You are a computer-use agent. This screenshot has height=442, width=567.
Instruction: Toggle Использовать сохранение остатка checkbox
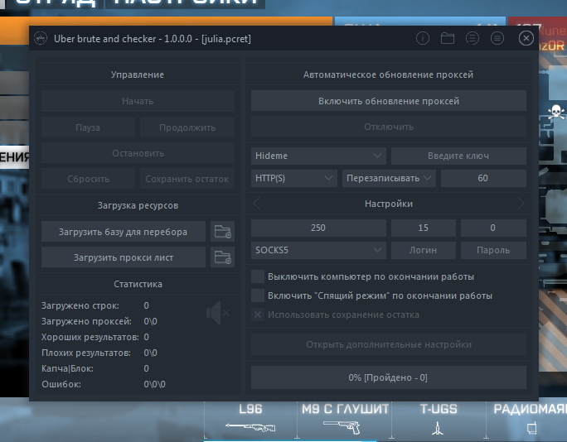click(258, 315)
